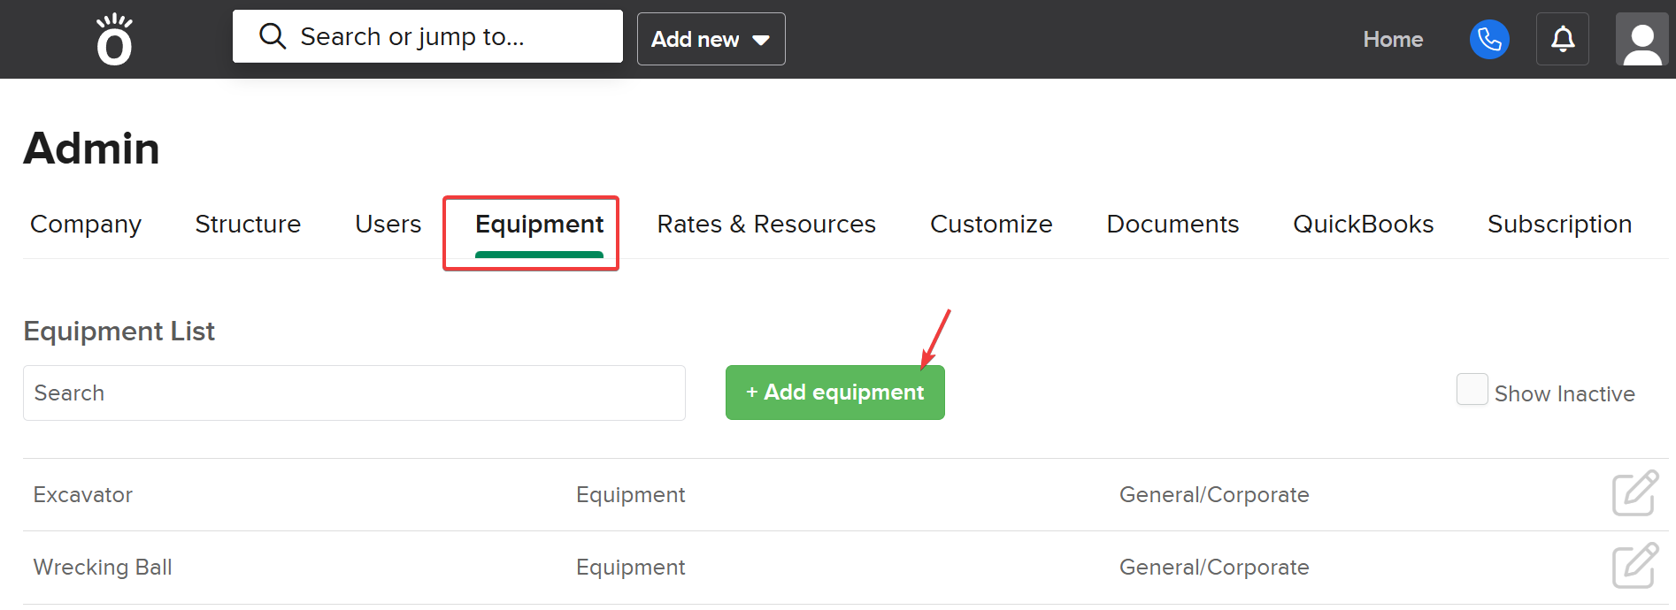The width and height of the screenshot is (1676, 610).
Task: Switch to the Company tab
Action: [x=86, y=225]
